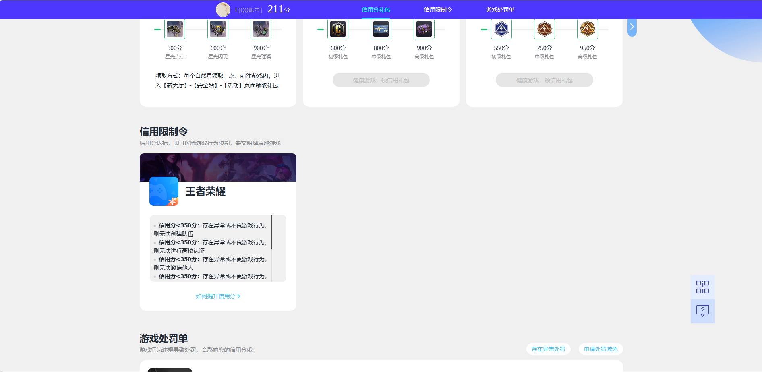Click the 211分 credit score text

click(279, 9)
